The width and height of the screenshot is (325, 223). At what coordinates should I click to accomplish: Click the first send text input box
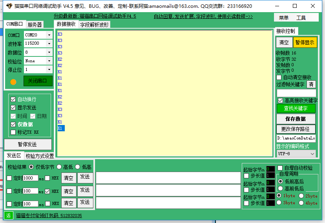click(168, 178)
